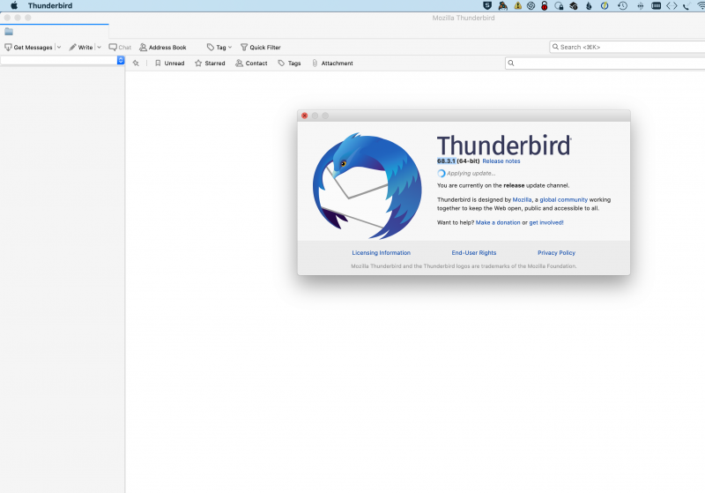This screenshot has width=705, height=493.
Task: Focus the Search ⌘K field
Action: click(x=627, y=47)
